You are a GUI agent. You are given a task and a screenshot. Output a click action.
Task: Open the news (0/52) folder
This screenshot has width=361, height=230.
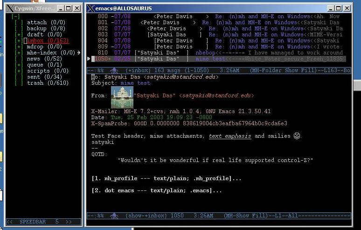(x=44, y=59)
